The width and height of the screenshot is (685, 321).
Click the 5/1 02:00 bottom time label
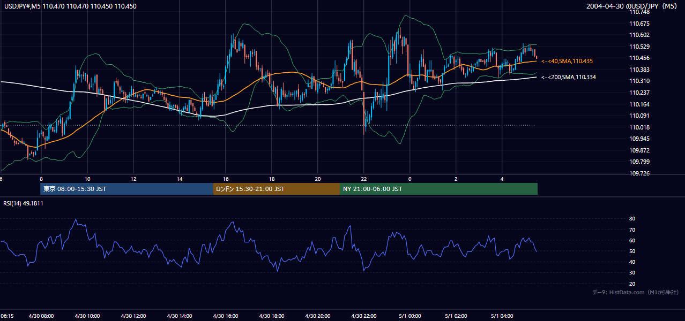pos(456,316)
